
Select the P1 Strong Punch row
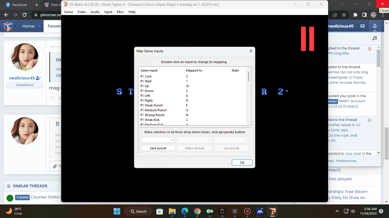[x=192, y=115]
